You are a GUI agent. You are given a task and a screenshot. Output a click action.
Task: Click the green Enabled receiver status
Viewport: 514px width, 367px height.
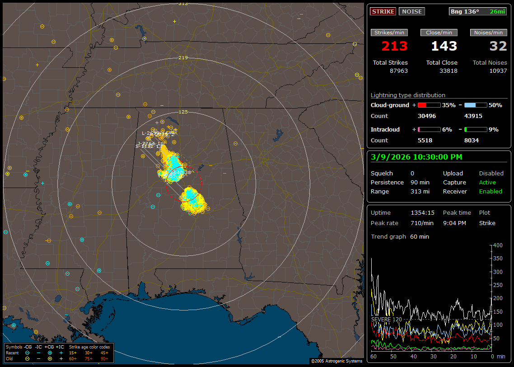pos(491,191)
